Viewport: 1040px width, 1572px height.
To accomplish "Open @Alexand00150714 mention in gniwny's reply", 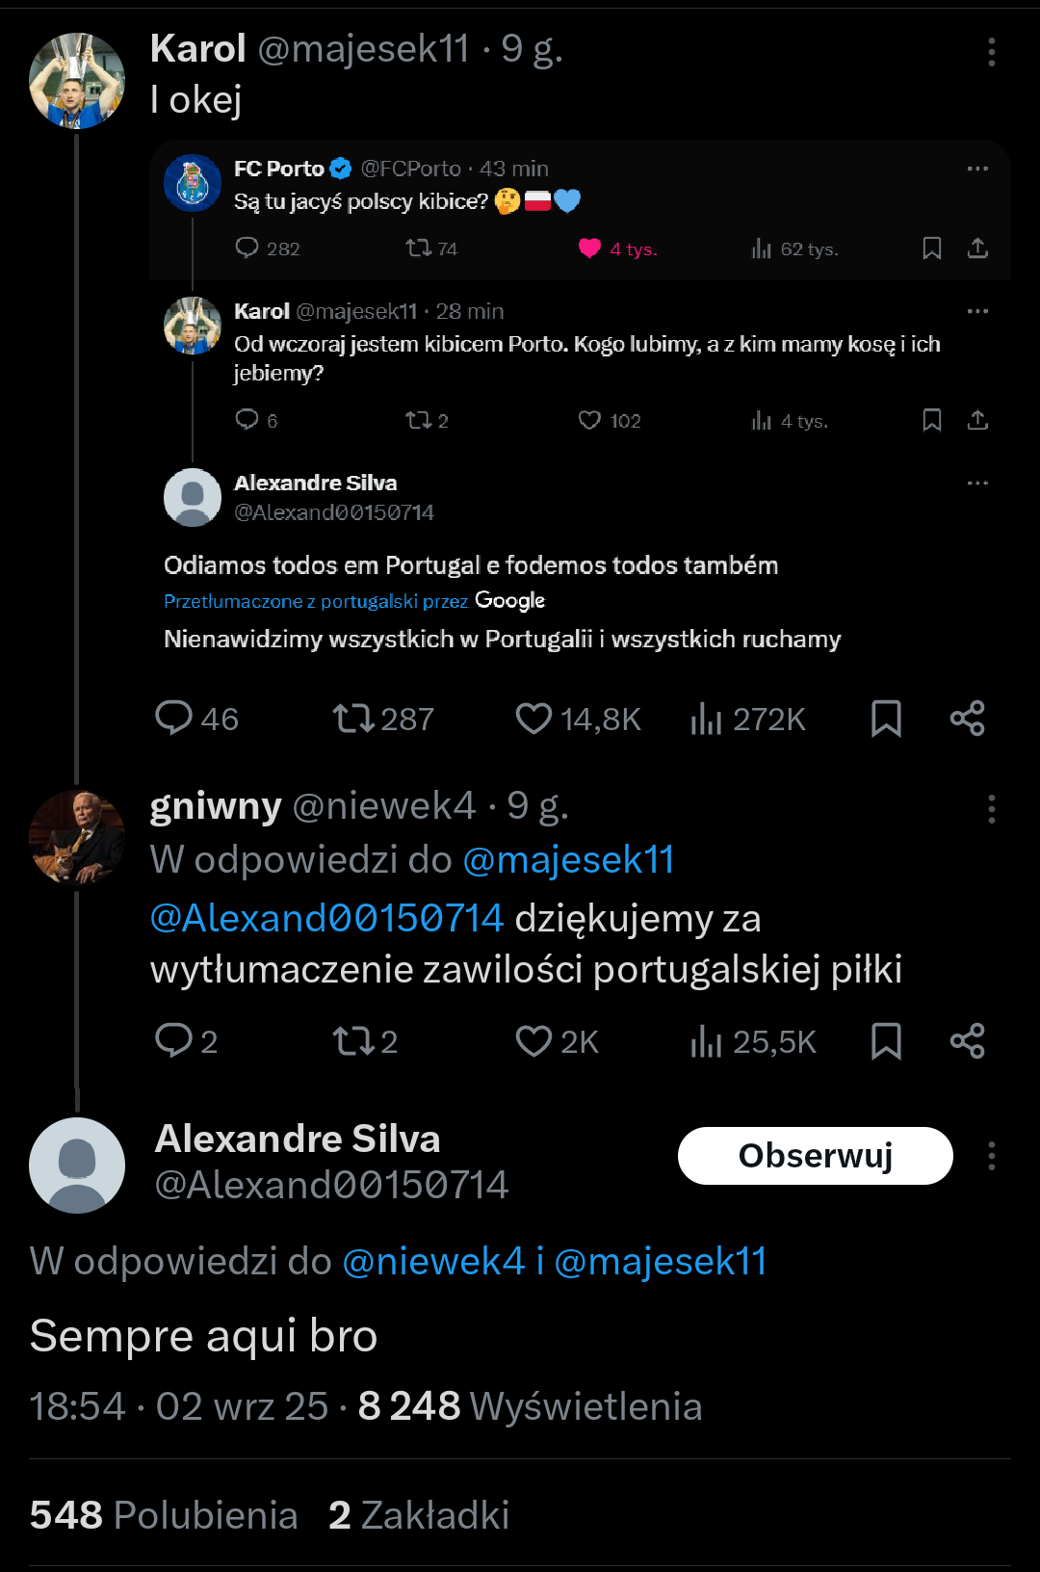I will click(327, 918).
